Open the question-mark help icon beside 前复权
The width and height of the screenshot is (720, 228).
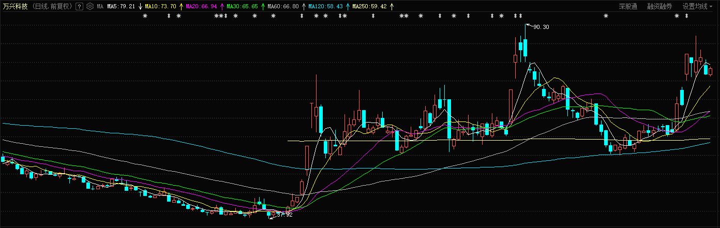click(79, 7)
